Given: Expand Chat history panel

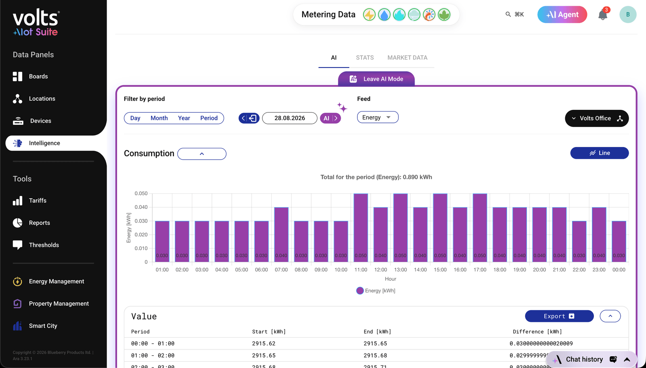Looking at the screenshot, I should pyautogui.click(x=627, y=360).
